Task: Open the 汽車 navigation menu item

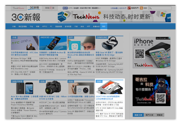Action: (76, 26)
